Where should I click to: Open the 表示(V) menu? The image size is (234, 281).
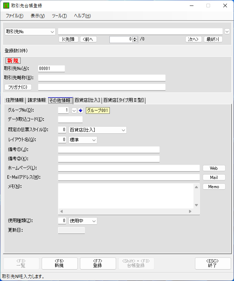[x=38, y=16]
